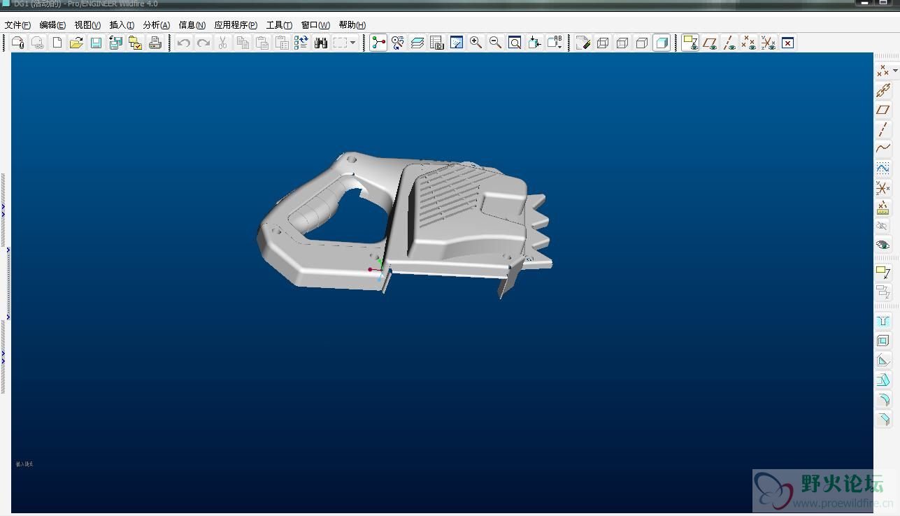Image resolution: width=900 pixels, height=516 pixels.
Task: Open the 编辑(E) menu
Action: tap(52, 25)
